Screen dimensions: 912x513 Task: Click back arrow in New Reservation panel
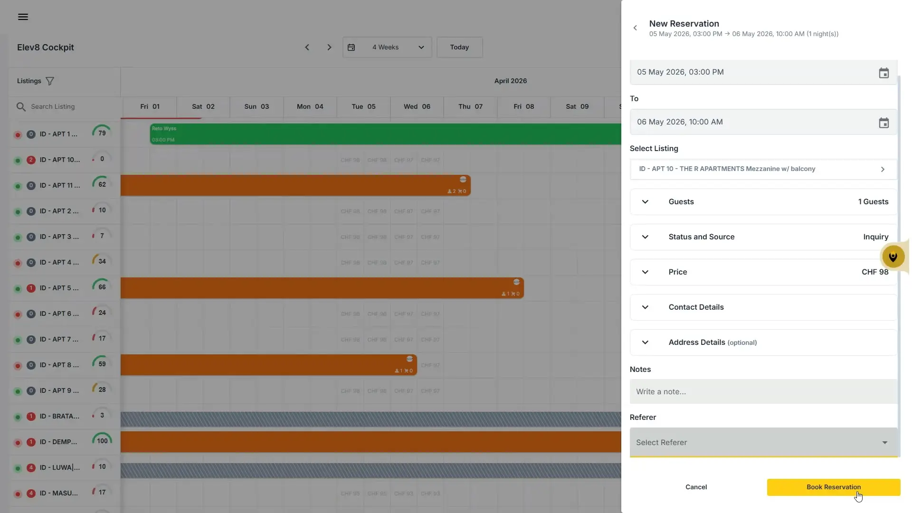coord(635,28)
